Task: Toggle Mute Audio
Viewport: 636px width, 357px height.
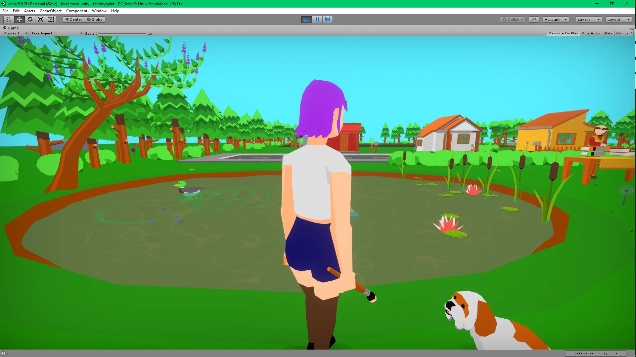Action: 591,33
